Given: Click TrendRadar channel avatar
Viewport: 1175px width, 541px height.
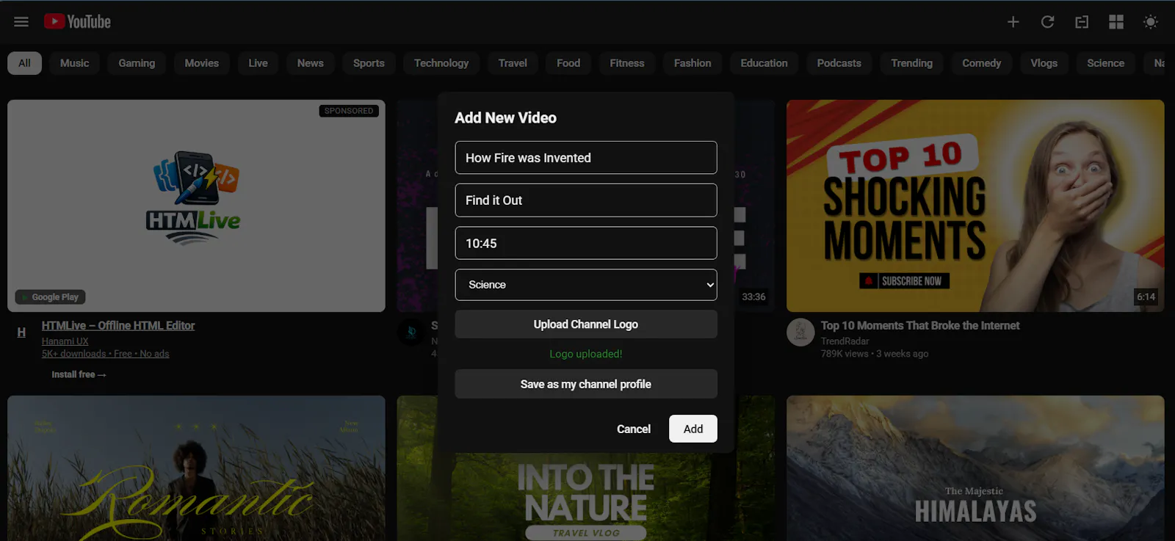Looking at the screenshot, I should (800, 333).
